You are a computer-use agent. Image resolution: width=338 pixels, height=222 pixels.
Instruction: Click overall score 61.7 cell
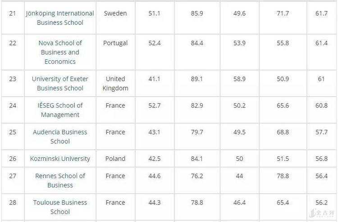point(321,13)
